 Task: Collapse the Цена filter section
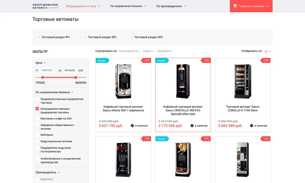(x=41, y=63)
